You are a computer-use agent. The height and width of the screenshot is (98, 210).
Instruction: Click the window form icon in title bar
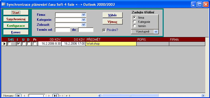(3, 4)
